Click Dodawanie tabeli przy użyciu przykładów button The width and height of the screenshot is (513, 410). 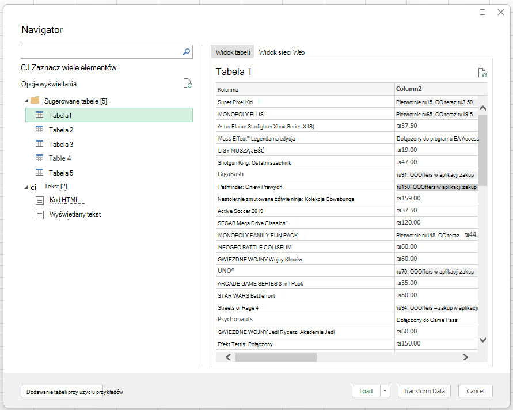(62, 392)
